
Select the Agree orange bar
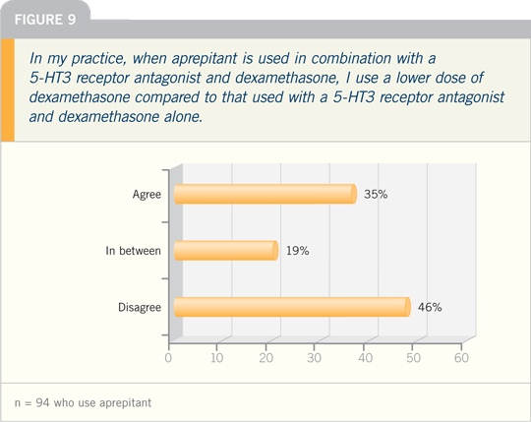[x=265, y=194]
